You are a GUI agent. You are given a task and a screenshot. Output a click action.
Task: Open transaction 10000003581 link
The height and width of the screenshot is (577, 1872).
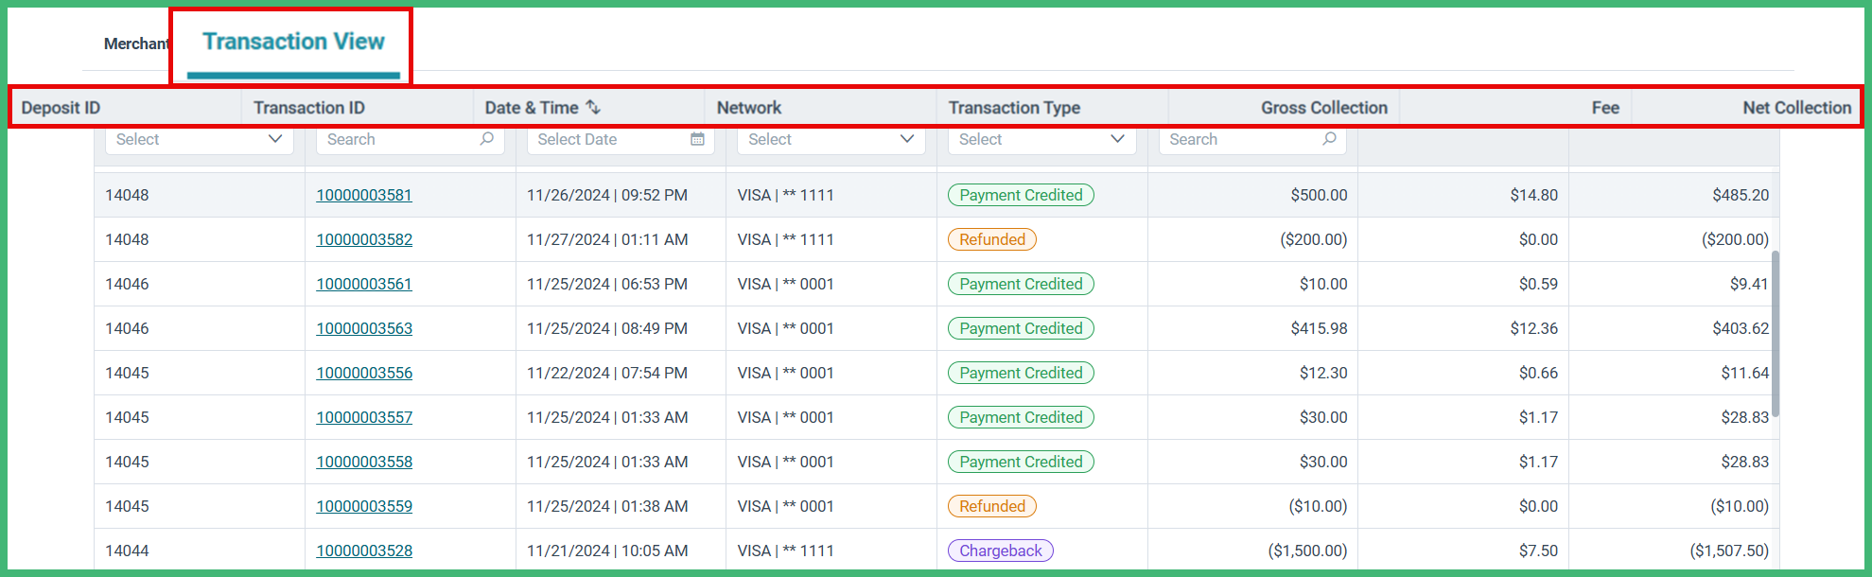[x=364, y=195]
